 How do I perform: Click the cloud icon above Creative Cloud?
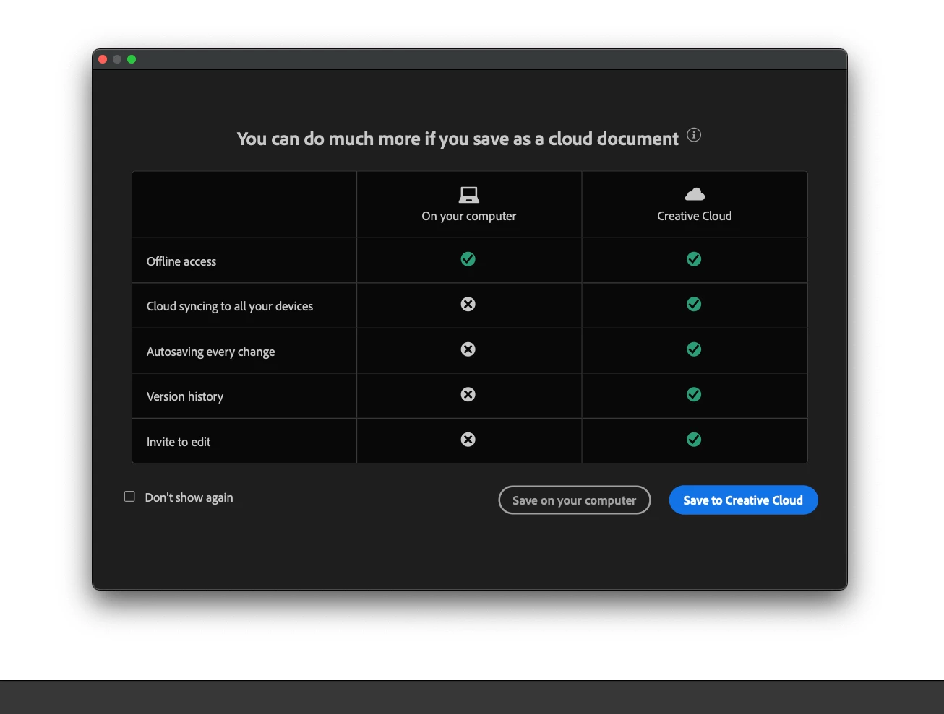(695, 194)
